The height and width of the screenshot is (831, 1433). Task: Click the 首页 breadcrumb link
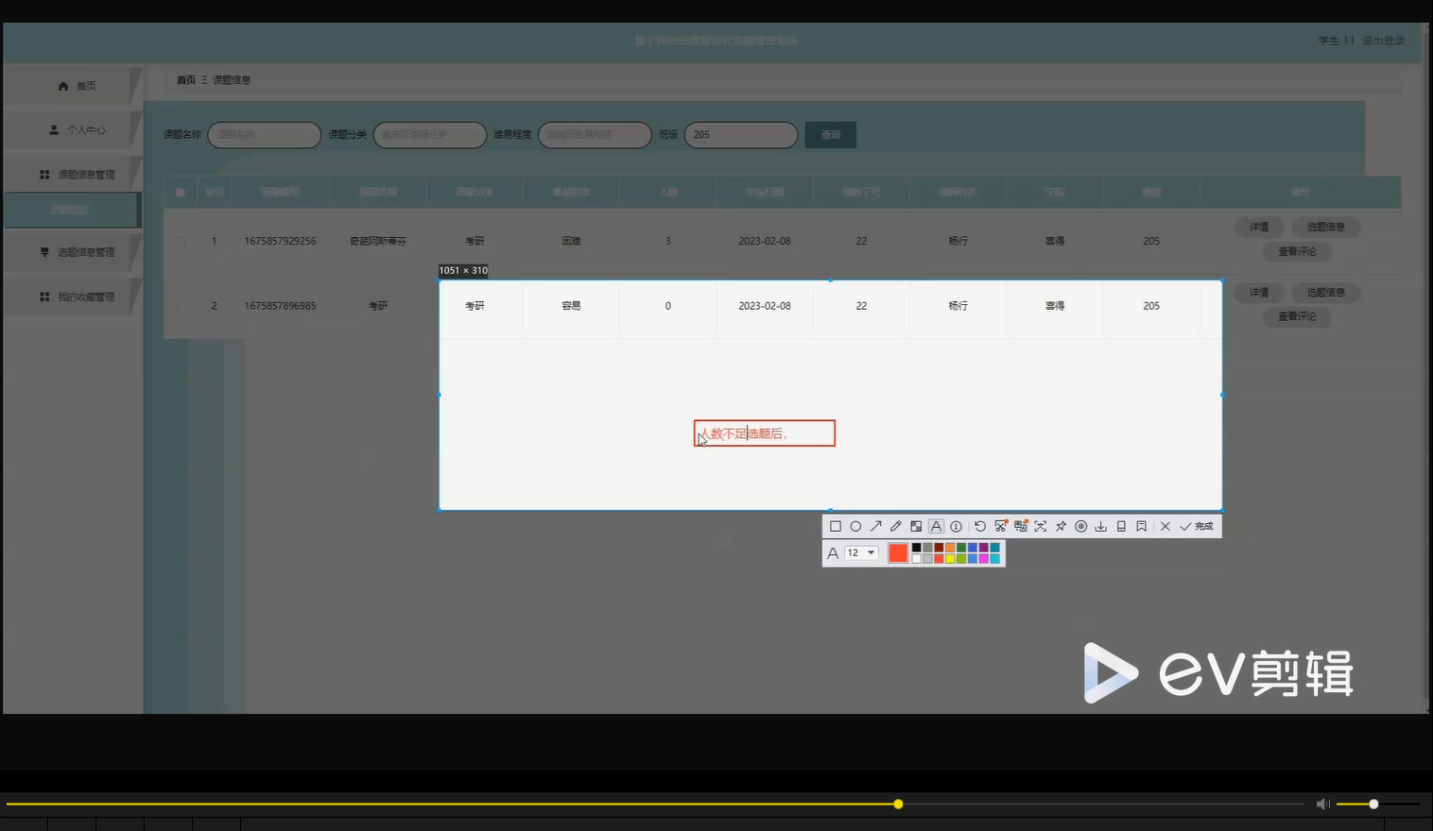pos(186,80)
